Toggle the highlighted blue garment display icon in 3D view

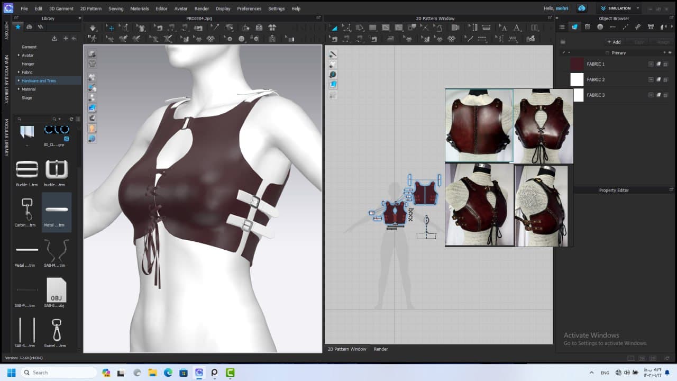[x=92, y=108]
